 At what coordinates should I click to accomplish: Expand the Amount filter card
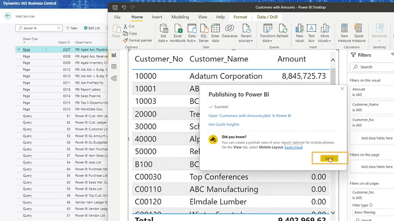372,92
